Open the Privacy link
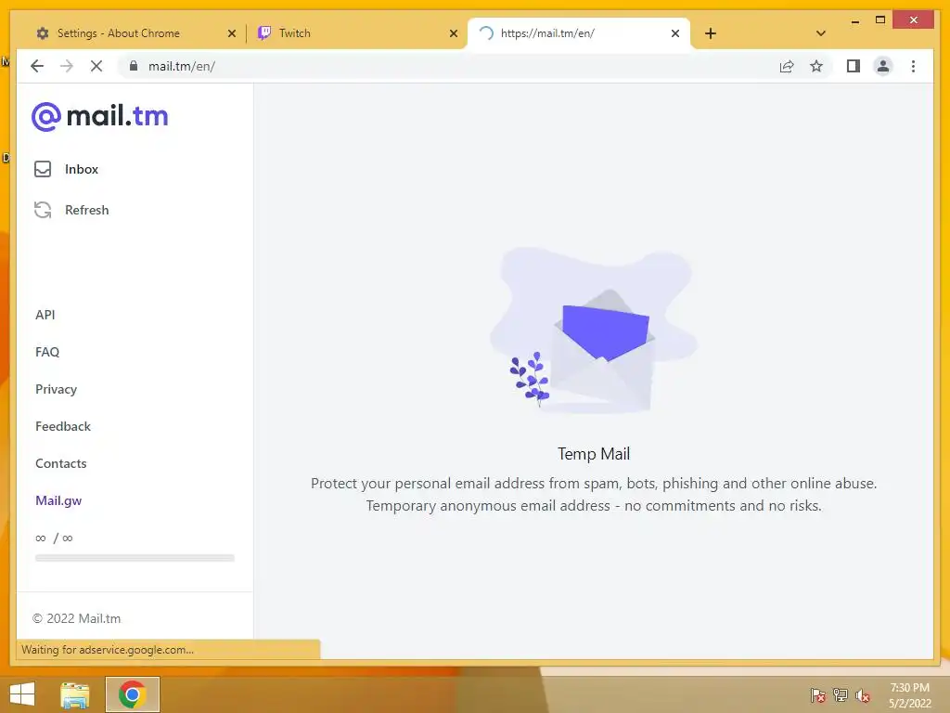This screenshot has height=713, width=950. [x=56, y=389]
